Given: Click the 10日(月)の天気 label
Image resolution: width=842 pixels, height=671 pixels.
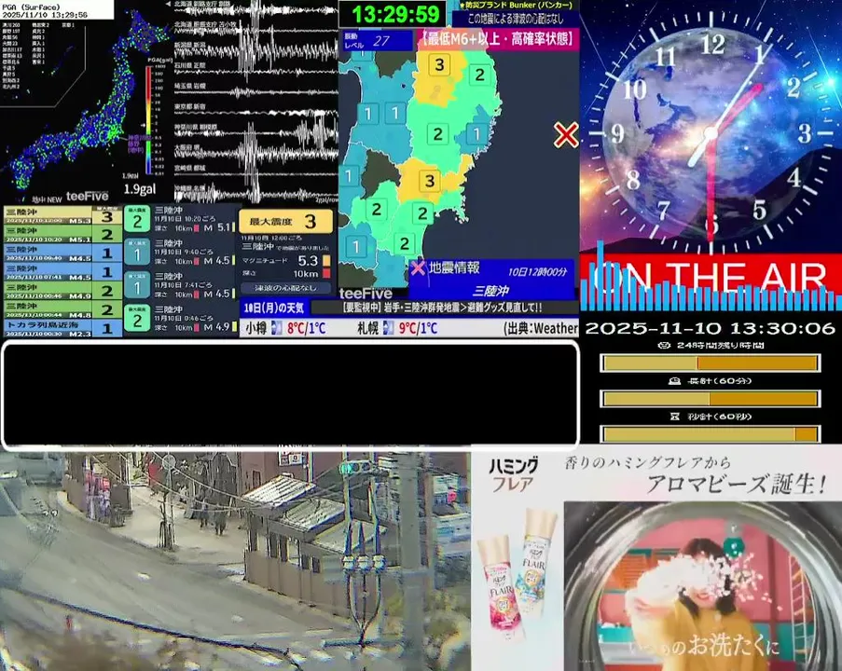Looking at the screenshot, I should pos(274,308).
